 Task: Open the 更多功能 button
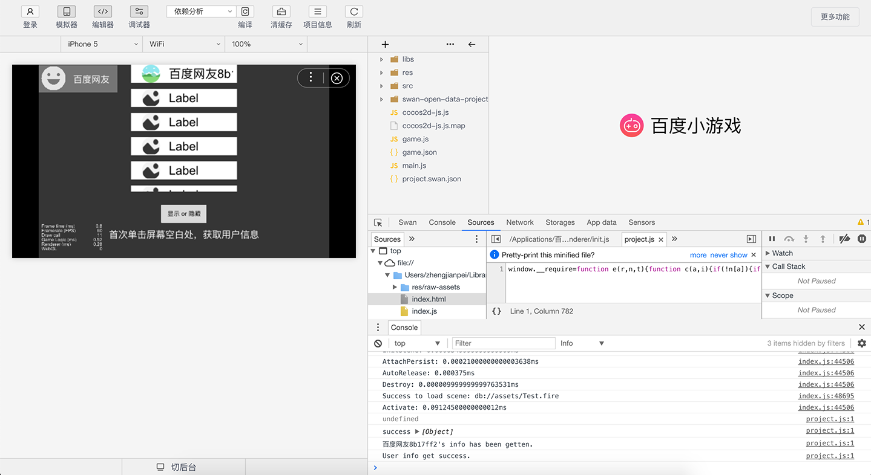click(x=835, y=17)
